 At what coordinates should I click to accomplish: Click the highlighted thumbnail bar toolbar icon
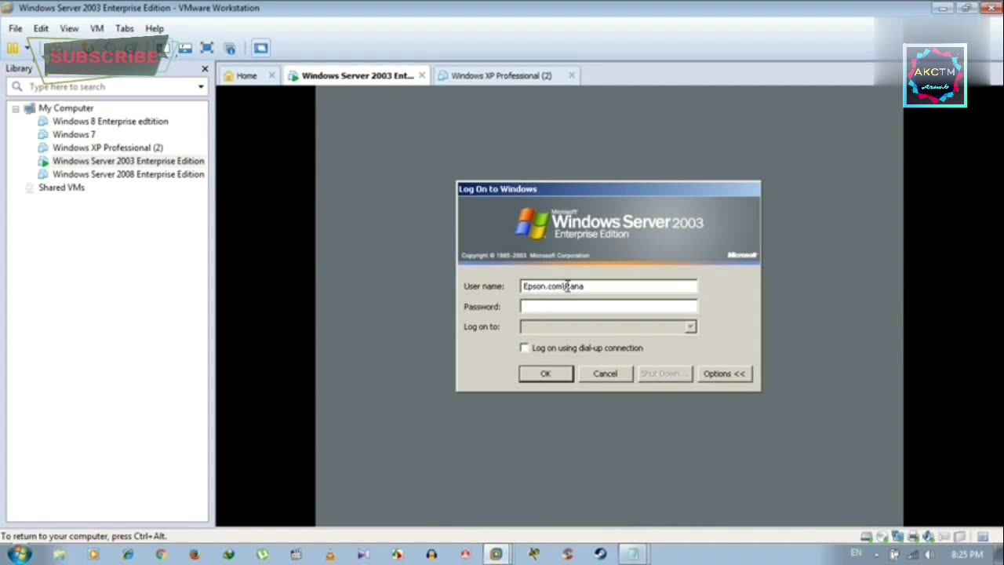click(260, 48)
